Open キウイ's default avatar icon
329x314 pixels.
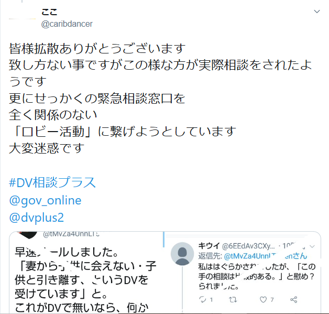point(182,254)
